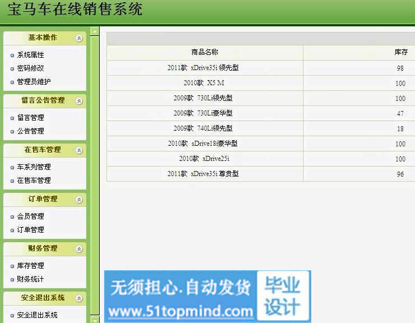Viewport: 415px width, 323px height.
Task: Select row 2010款 xDrive25i
Action: 261,159
